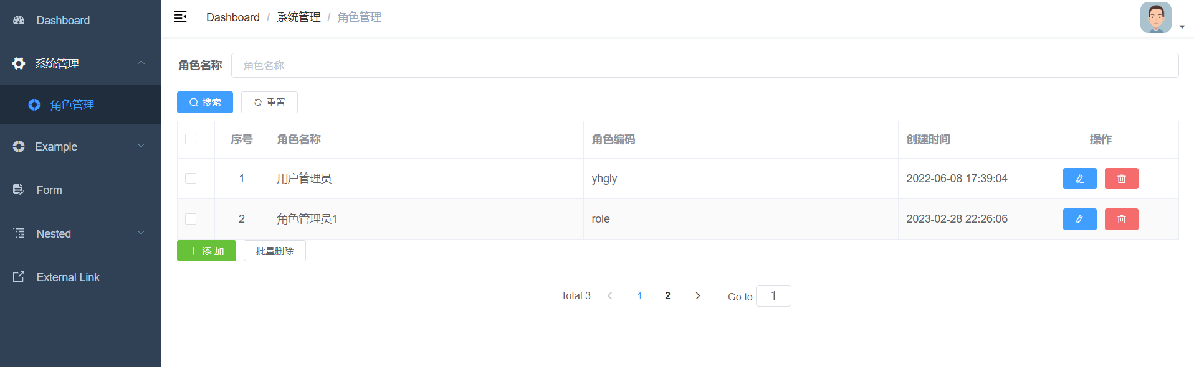The image size is (1194, 367).
Task: Click the Example sidebar icon
Action: 19,147
